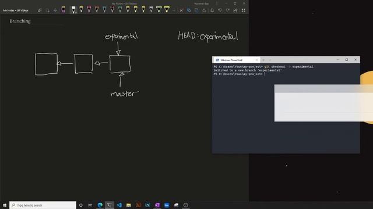Click the 'Switched to a new branch' output line

pos(248,70)
